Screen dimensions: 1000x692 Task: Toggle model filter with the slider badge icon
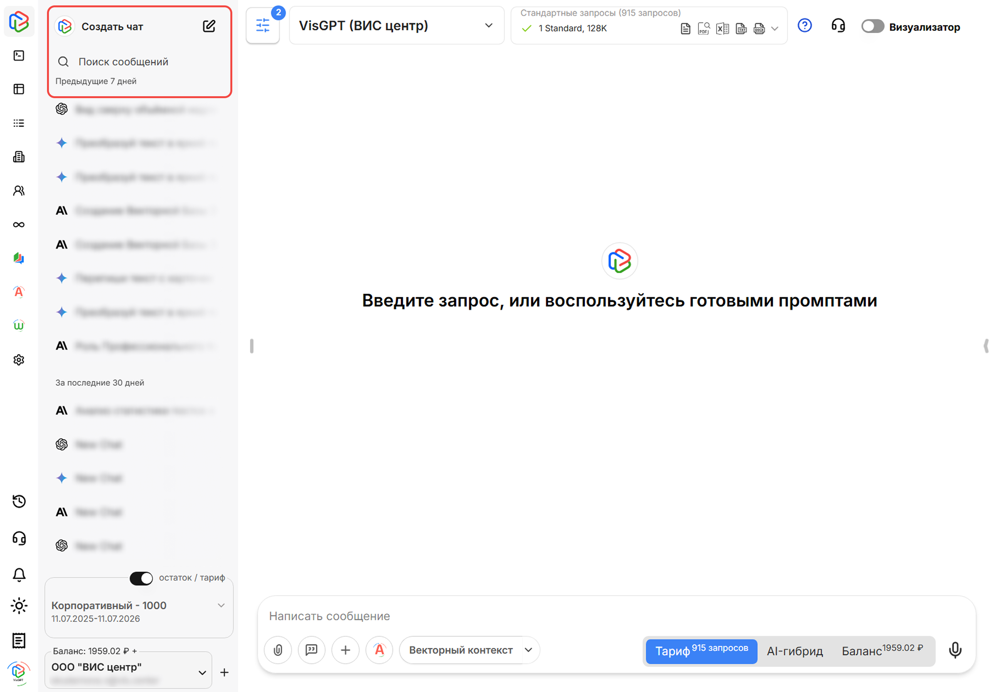(263, 25)
